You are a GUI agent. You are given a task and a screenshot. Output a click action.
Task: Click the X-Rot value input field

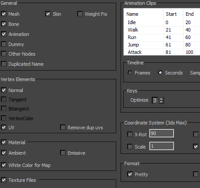click(161, 133)
